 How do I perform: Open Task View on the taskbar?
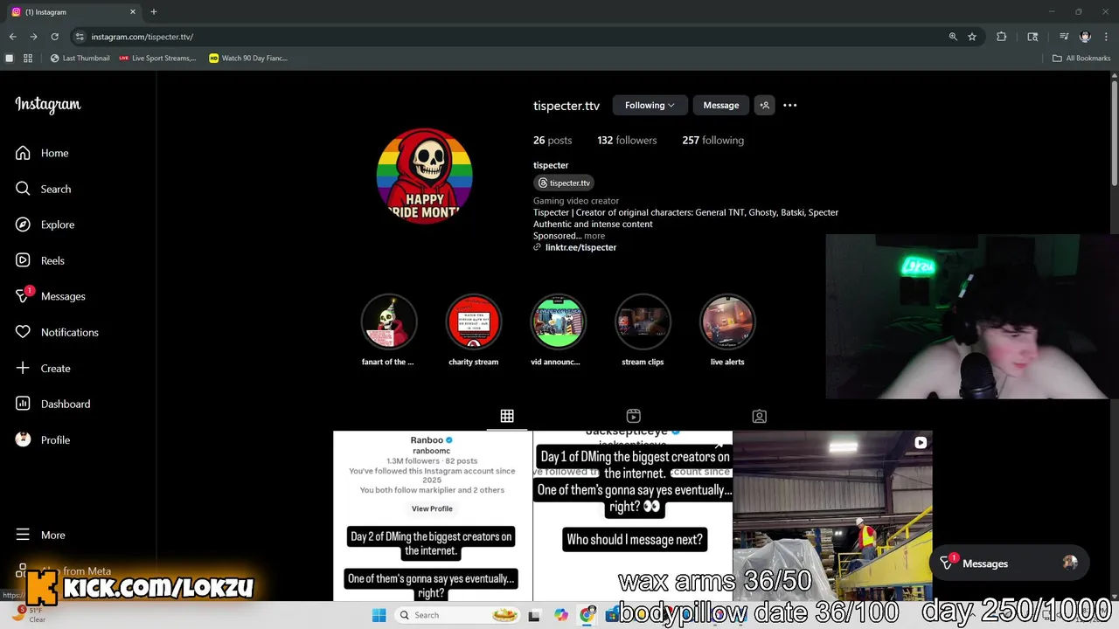534,615
